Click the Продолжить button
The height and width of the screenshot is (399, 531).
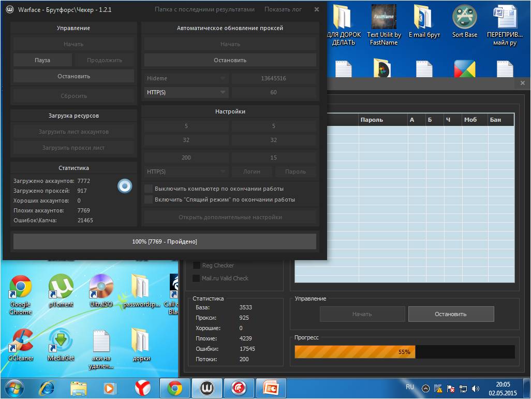click(105, 60)
